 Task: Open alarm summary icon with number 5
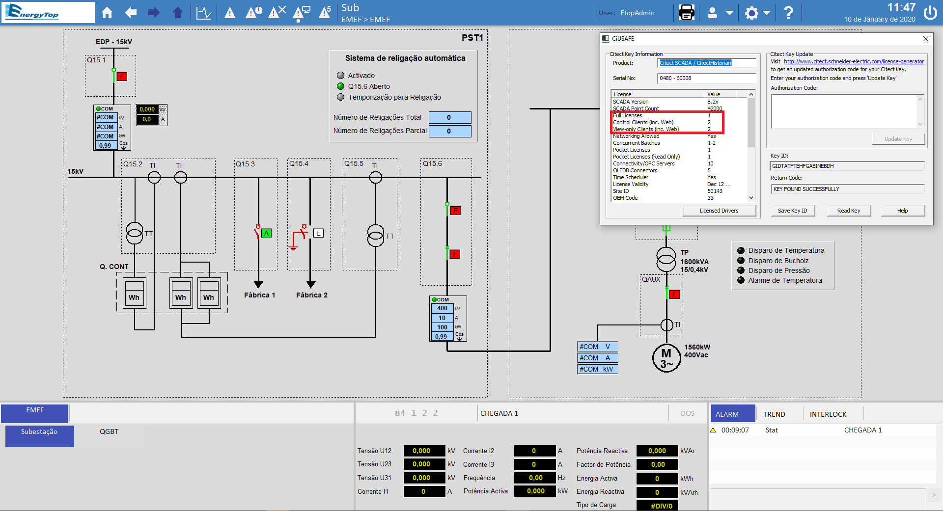coord(325,13)
